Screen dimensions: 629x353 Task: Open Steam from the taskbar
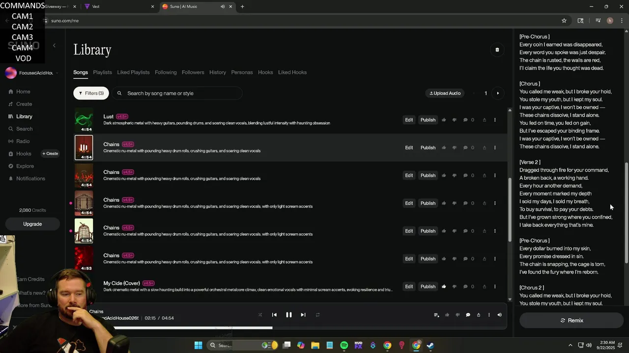[x=430, y=345]
